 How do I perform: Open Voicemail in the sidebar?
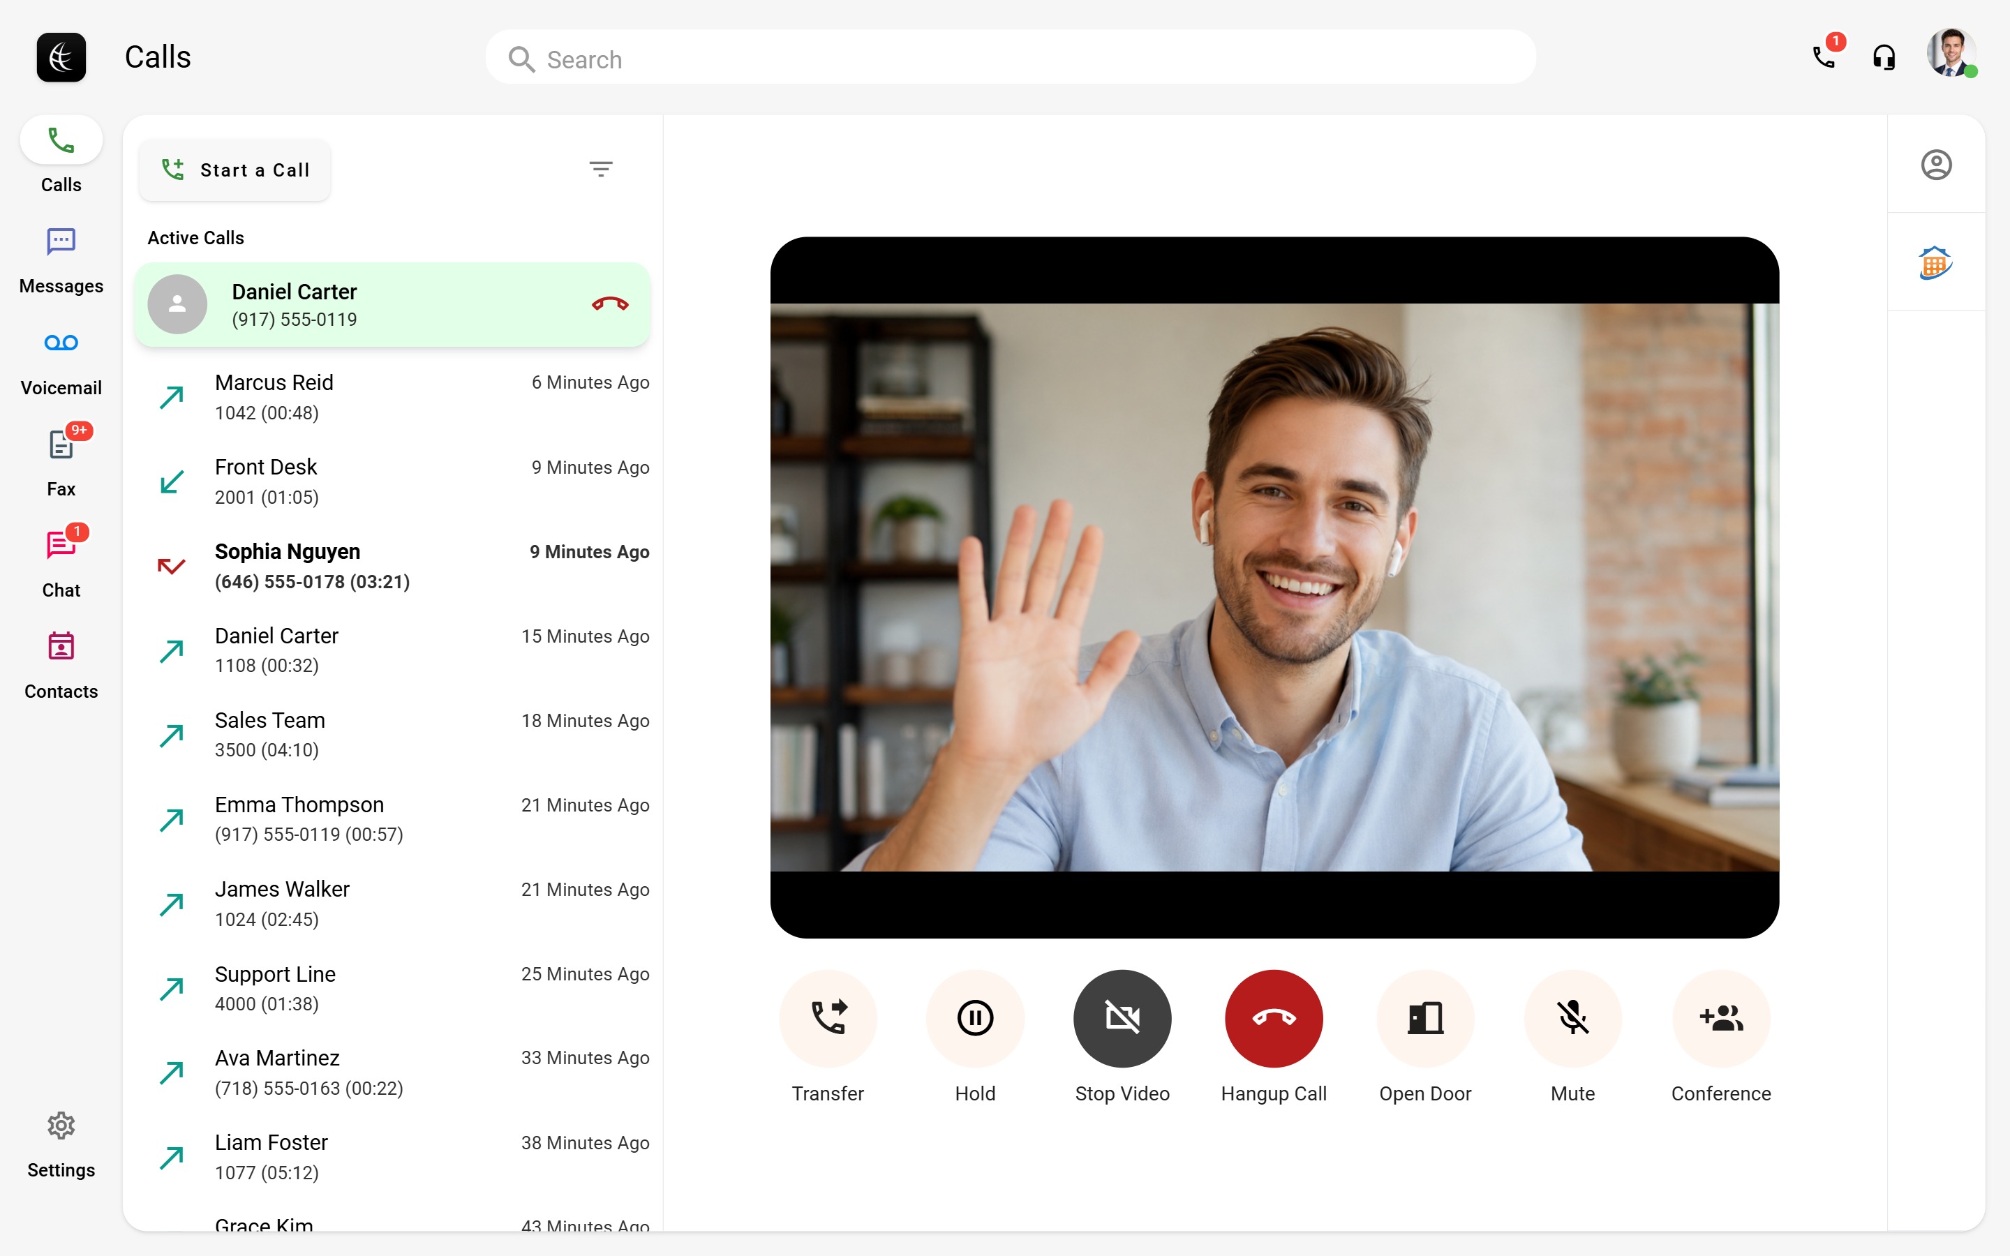tap(61, 362)
